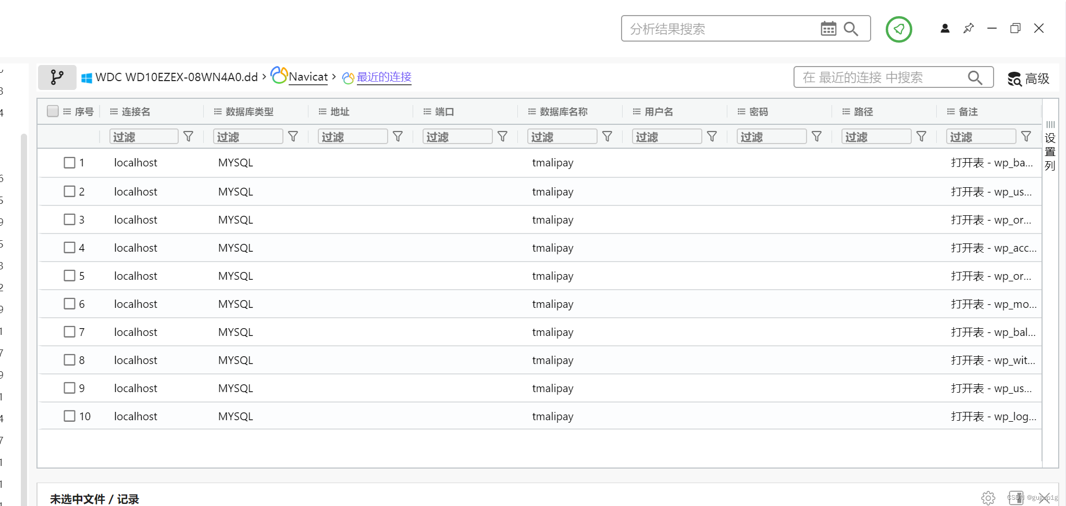Open the 连接名 column header menu
The width and height of the screenshot is (1066, 506).
[114, 112]
